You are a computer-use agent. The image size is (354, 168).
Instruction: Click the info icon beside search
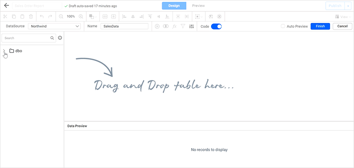[x=60, y=38]
